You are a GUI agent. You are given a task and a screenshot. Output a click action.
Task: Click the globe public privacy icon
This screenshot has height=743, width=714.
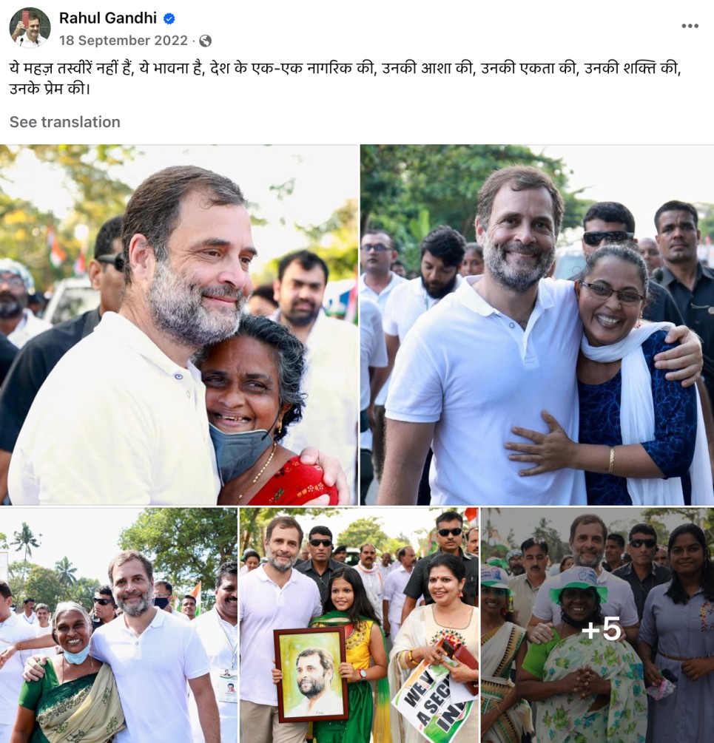(x=205, y=41)
